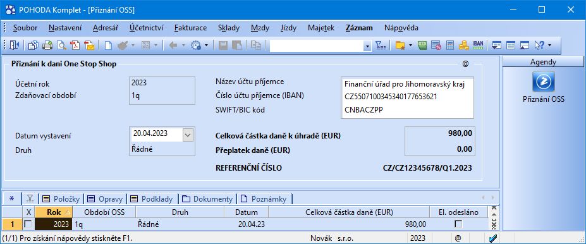Click the Název účtu příjemce field

point(407,84)
